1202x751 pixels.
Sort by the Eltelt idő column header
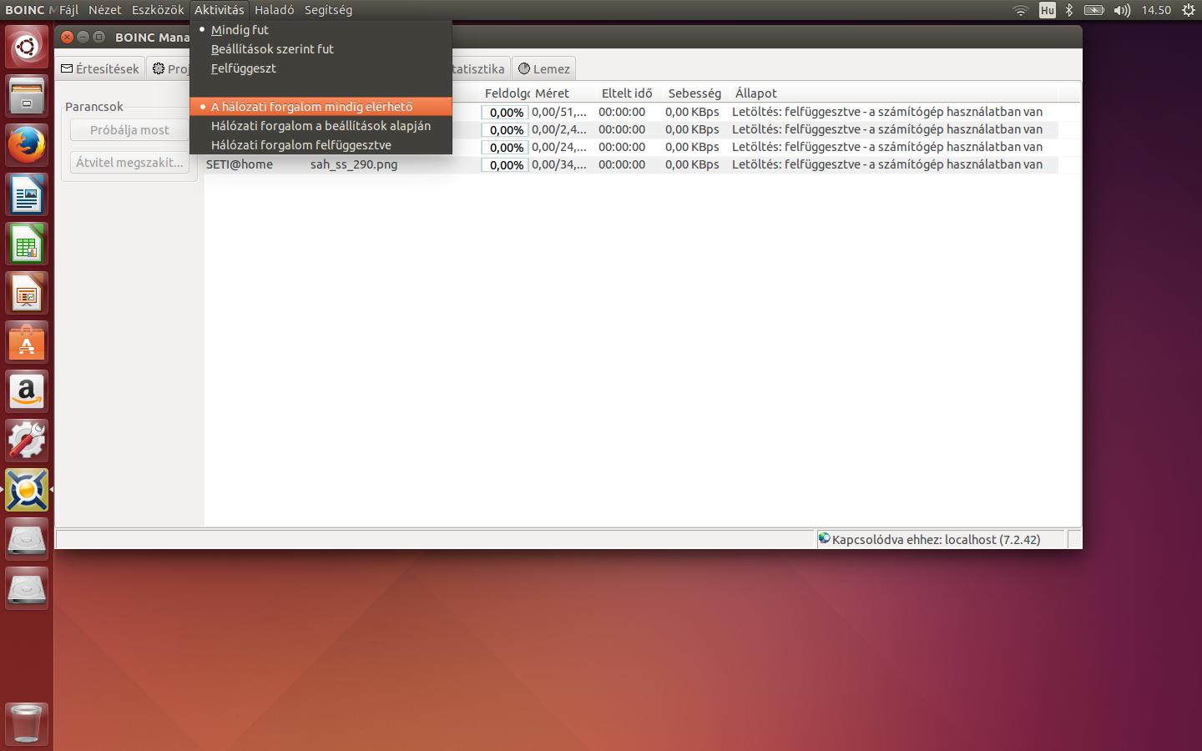click(x=630, y=93)
